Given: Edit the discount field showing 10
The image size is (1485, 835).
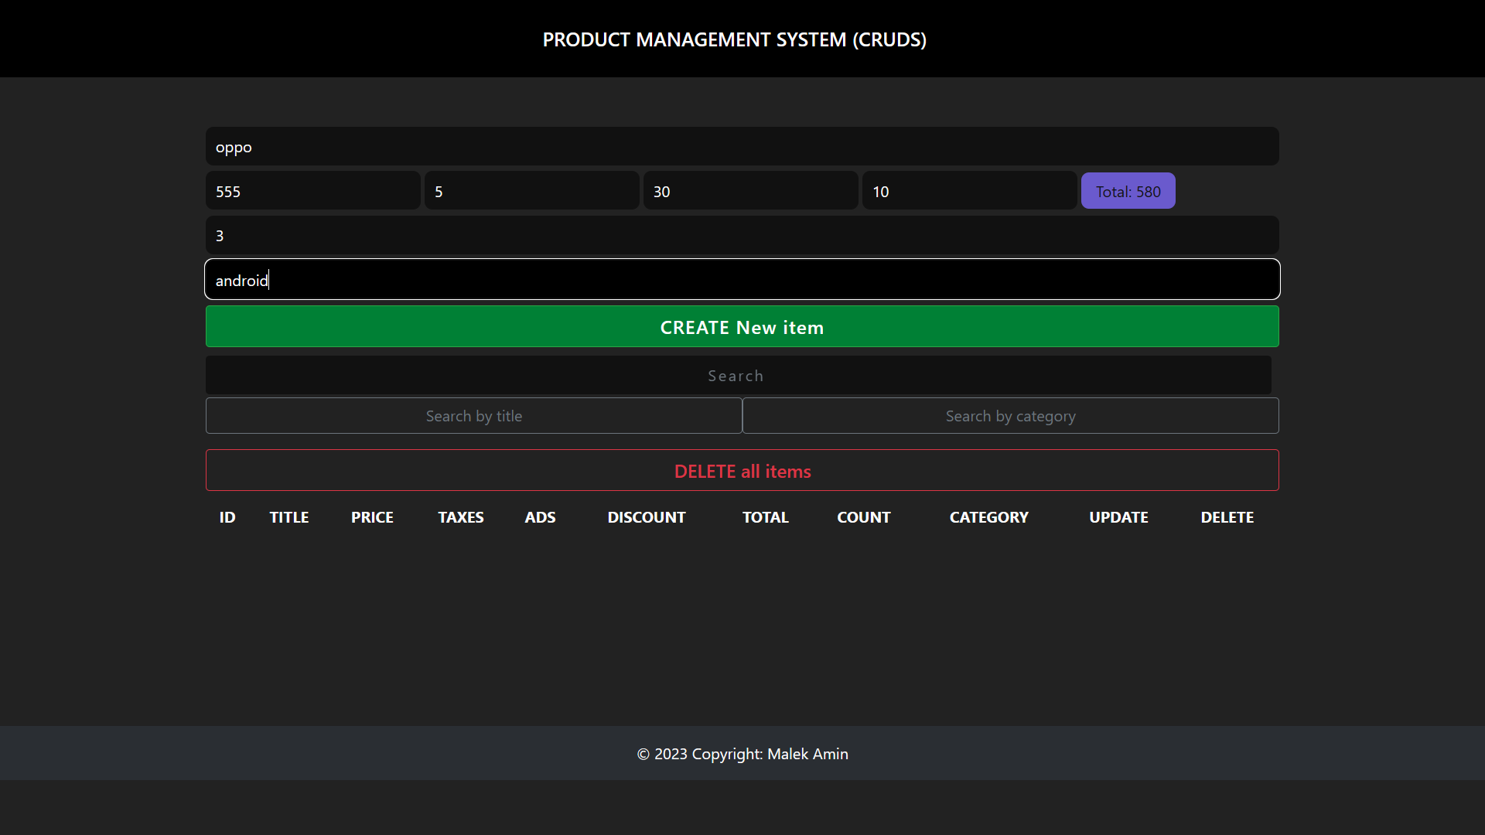Looking at the screenshot, I should (x=969, y=191).
